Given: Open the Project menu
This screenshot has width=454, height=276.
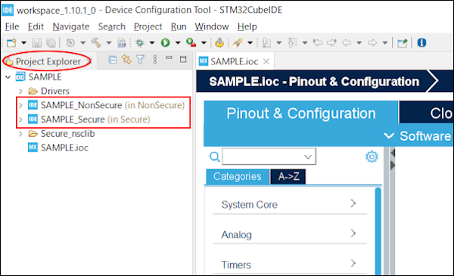Looking at the screenshot, I should click(x=148, y=26).
